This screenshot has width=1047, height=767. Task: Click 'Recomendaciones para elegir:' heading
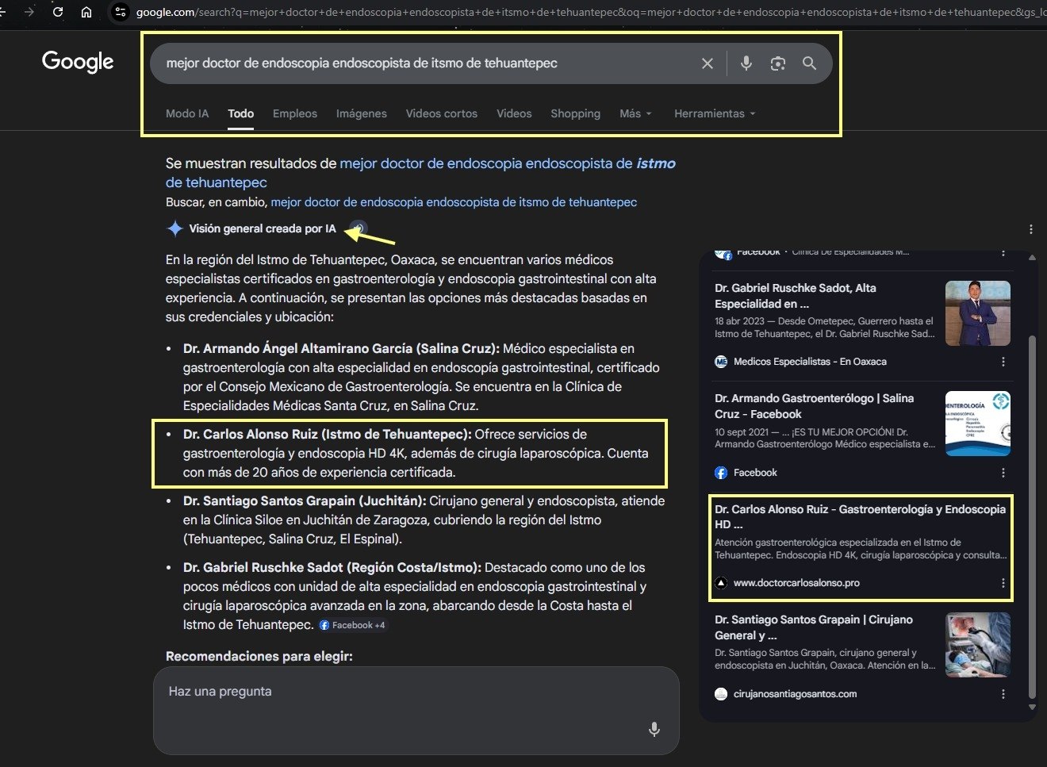tap(259, 656)
